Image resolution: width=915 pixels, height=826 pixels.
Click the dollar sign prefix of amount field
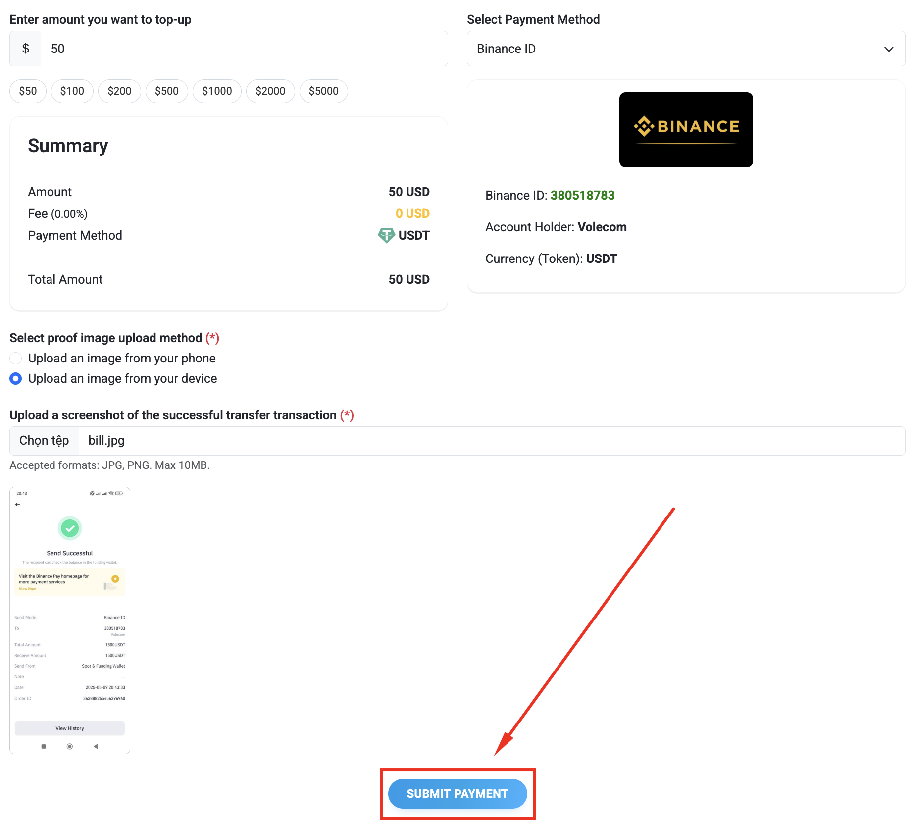25,49
